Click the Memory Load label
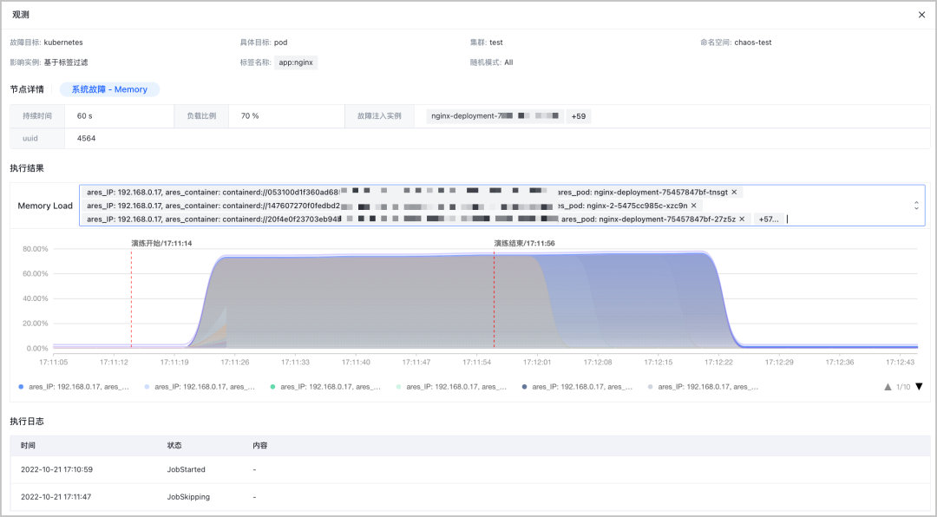This screenshot has height=517, width=937. (45, 206)
